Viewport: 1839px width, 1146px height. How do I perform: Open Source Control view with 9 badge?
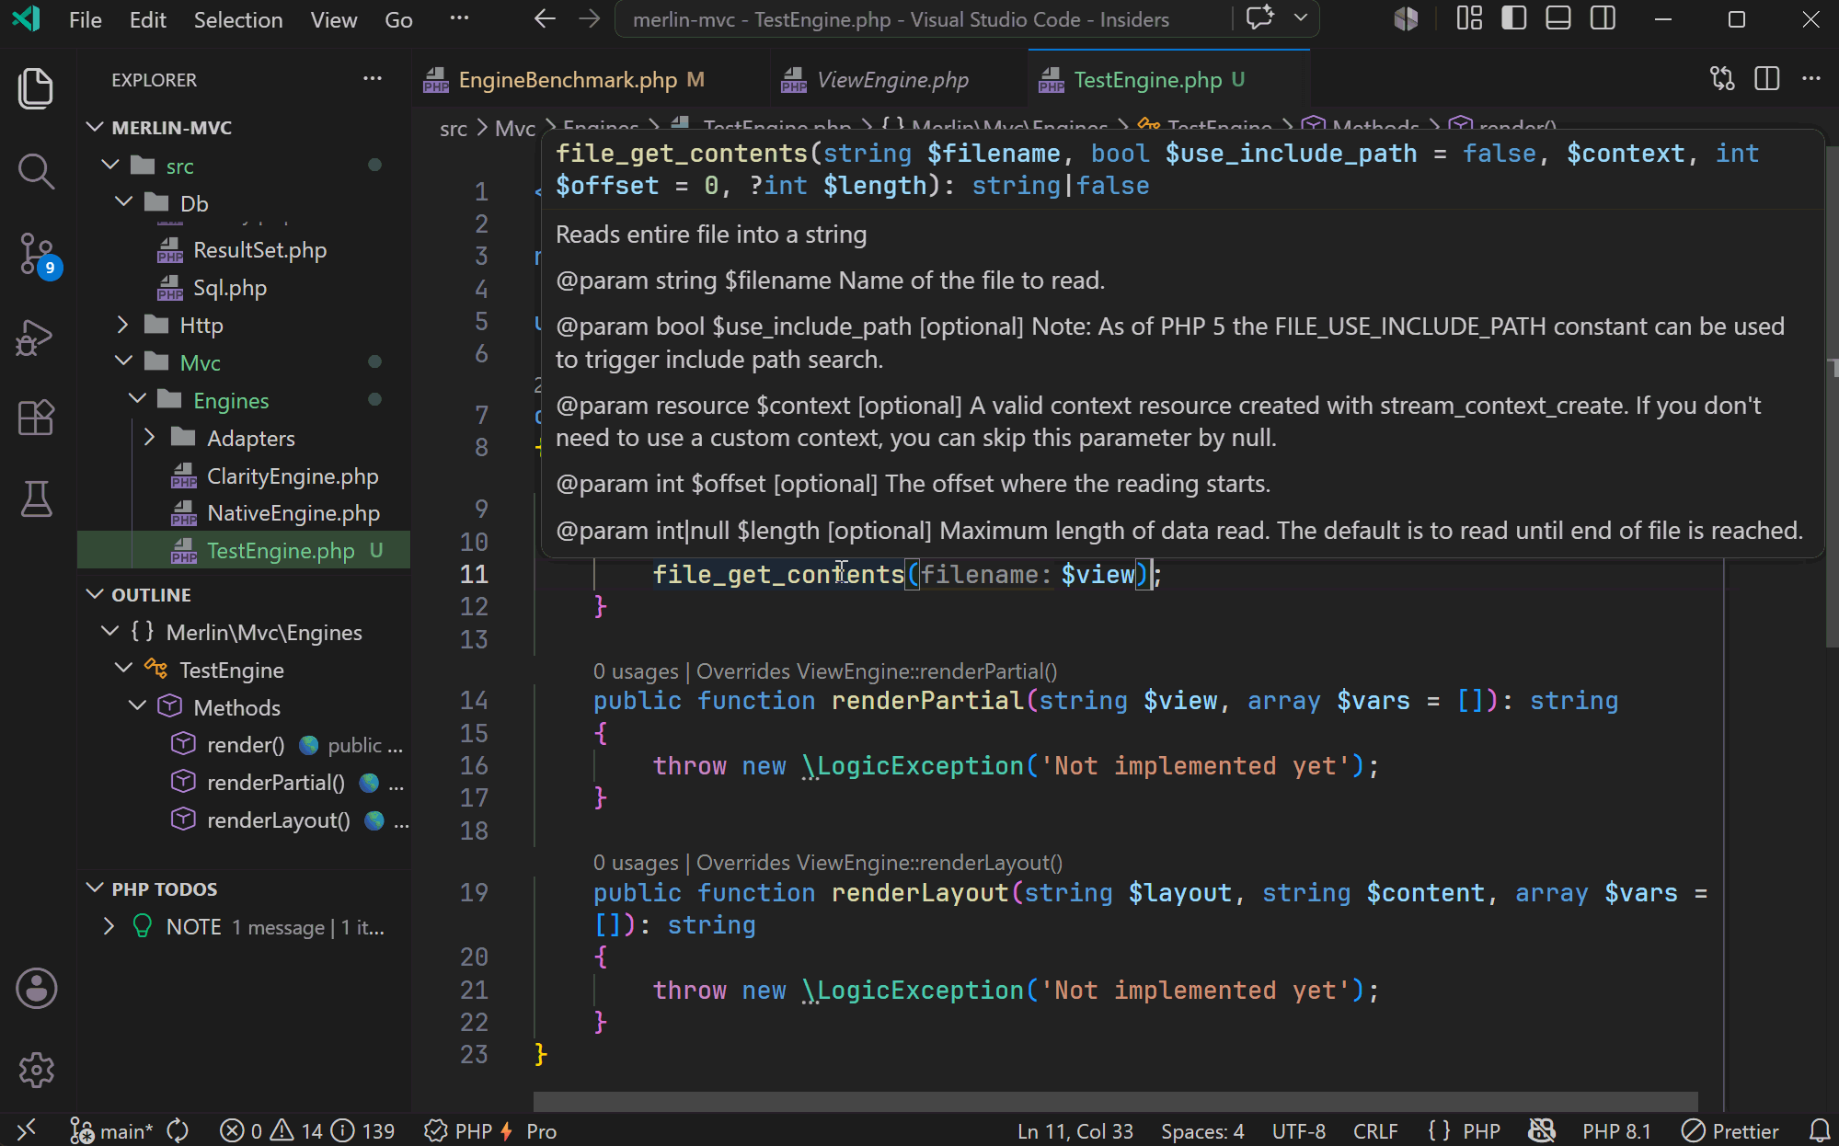pos(36,254)
